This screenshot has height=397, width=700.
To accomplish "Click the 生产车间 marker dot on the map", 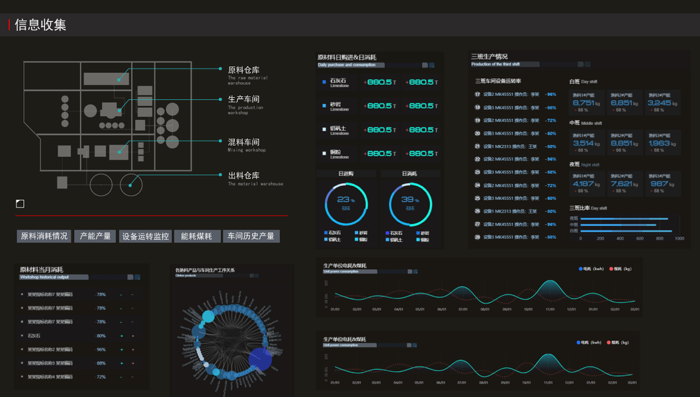I will 119,110.
